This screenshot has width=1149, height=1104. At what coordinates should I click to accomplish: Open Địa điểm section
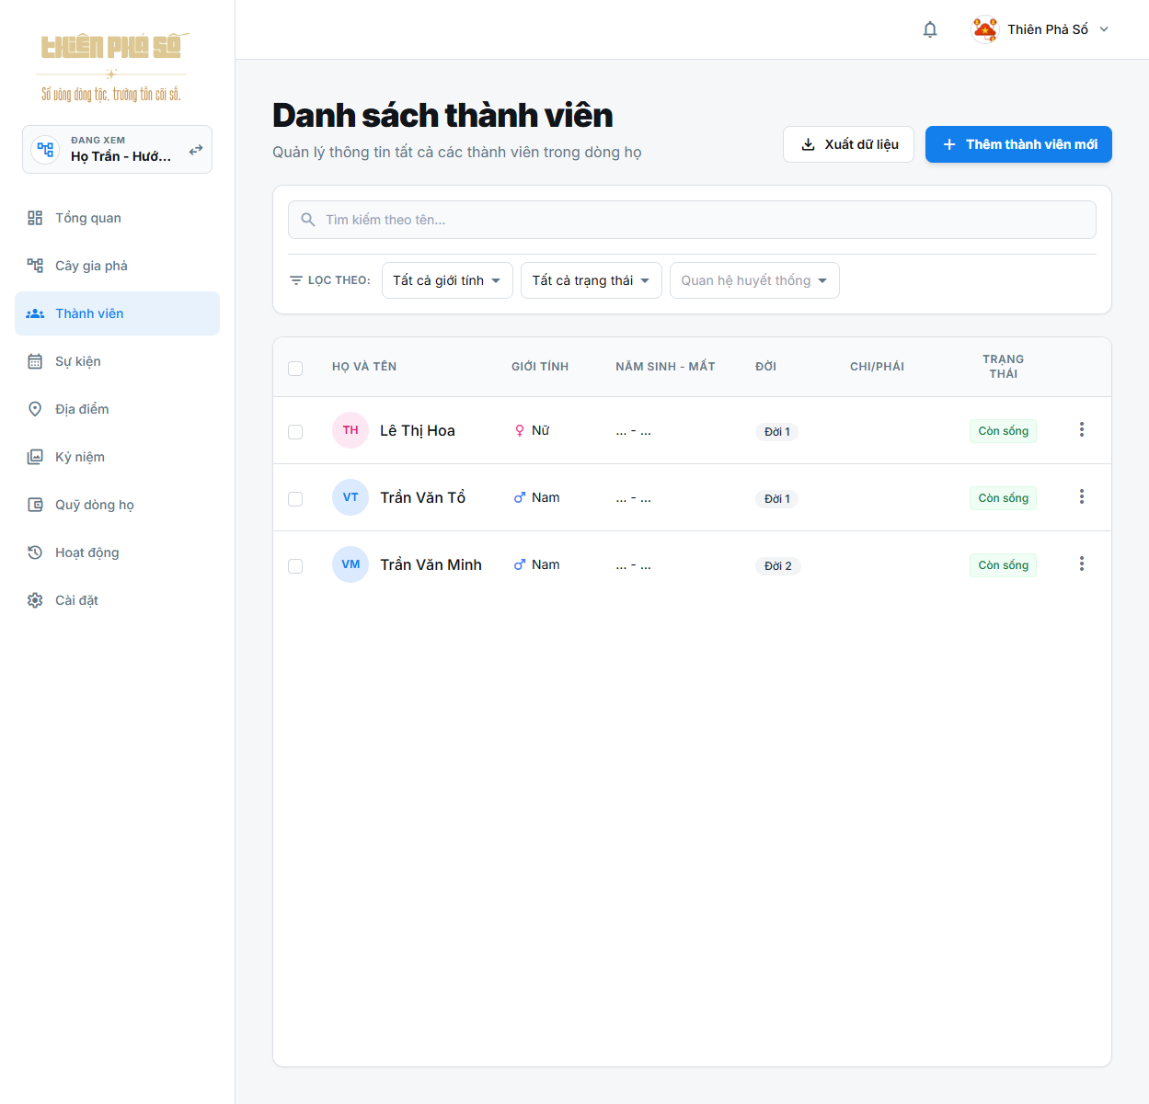tap(117, 409)
